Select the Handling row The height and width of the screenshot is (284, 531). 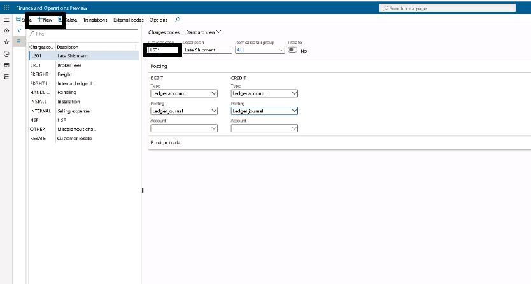click(83, 93)
